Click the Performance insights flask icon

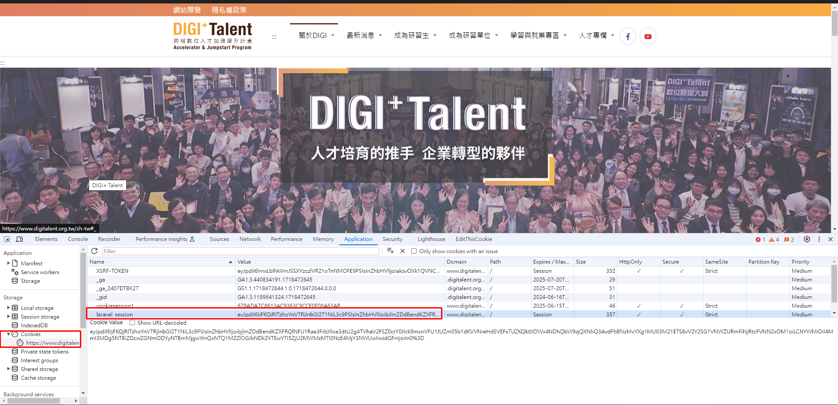click(x=192, y=239)
